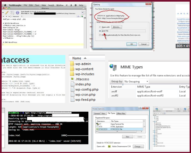Click the Change... button for HTACCESS extension
Screen dimensions: 191x153
[x=138, y=146]
